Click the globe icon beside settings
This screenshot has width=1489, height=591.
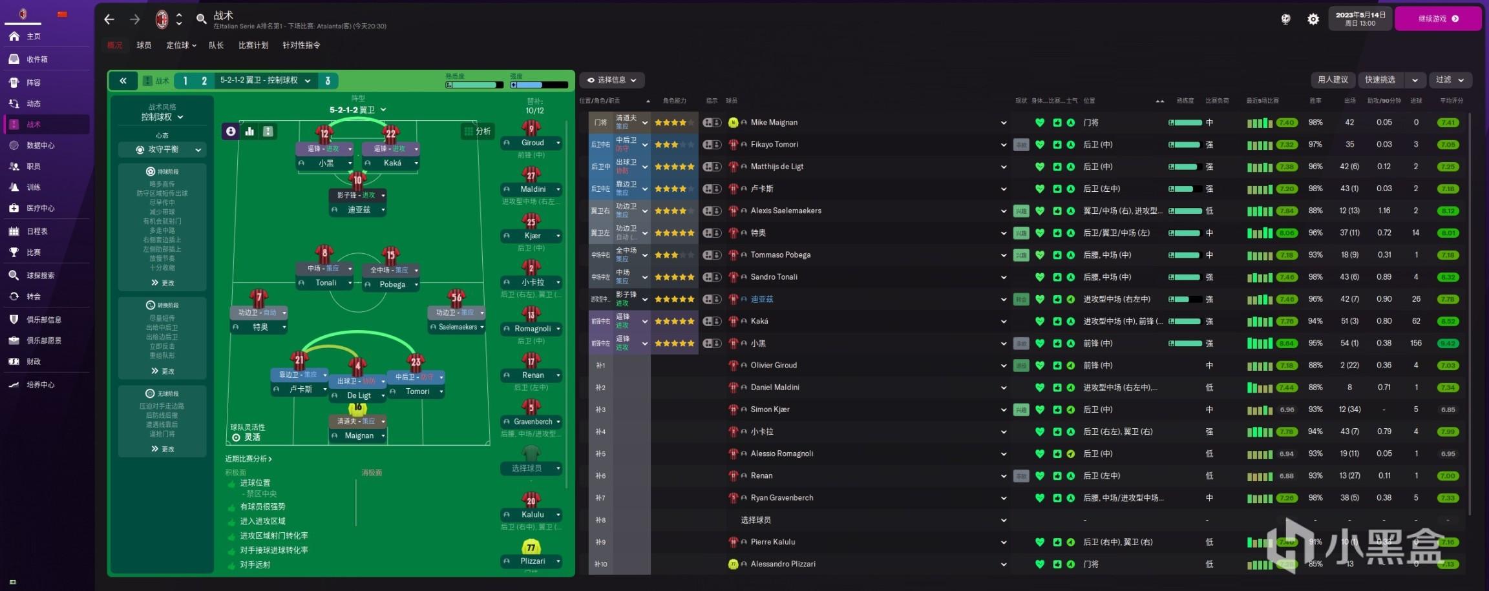click(1285, 19)
